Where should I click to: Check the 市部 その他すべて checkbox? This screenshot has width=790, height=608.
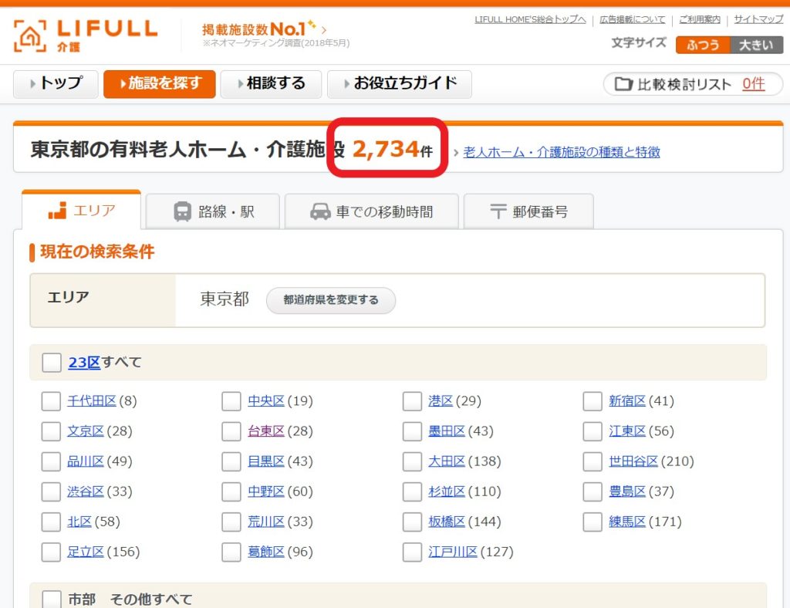coord(52,600)
